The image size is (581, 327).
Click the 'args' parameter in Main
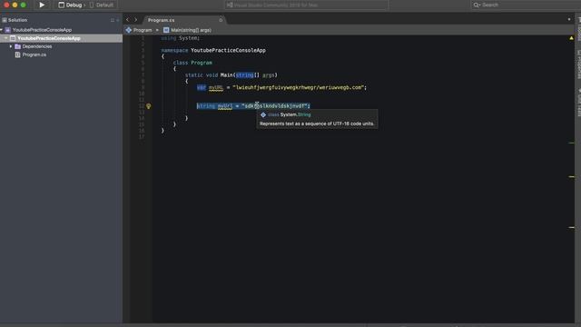269,74
